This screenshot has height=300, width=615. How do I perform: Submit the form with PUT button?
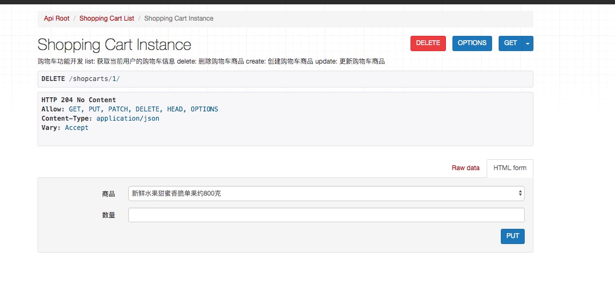coord(513,236)
